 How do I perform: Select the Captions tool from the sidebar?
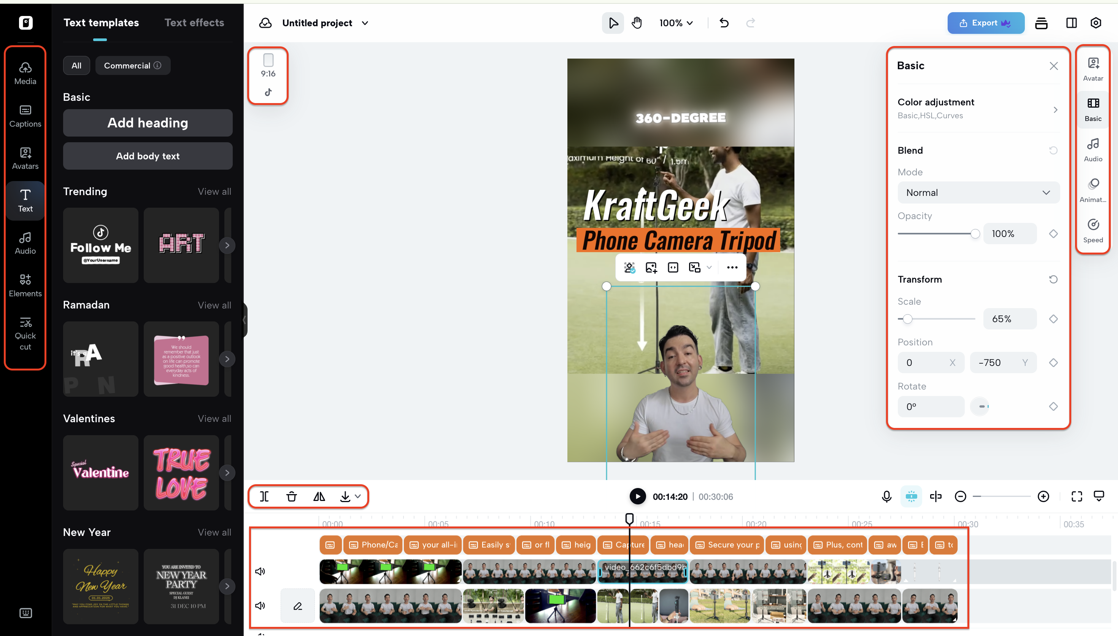25,115
